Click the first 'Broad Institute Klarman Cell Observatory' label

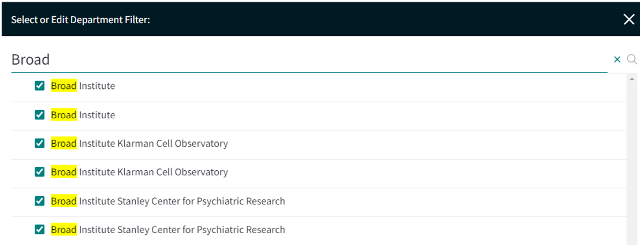click(139, 144)
